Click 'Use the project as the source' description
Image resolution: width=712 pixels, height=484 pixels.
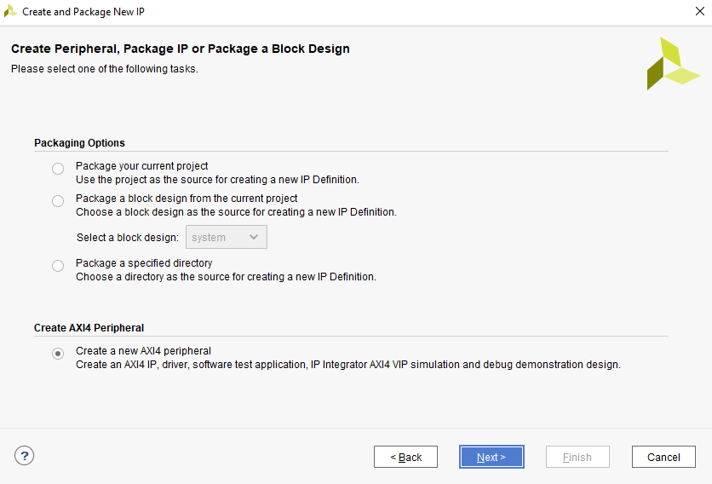point(217,180)
